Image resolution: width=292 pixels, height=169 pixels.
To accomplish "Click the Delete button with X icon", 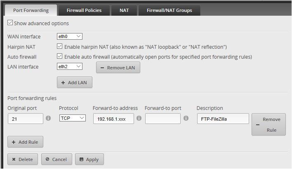I will point(23,159).
